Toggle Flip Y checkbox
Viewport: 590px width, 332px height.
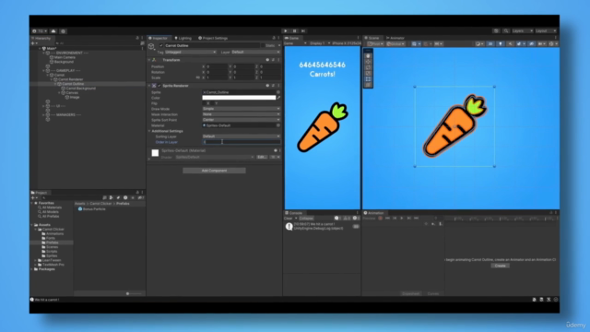coord(213,103)
